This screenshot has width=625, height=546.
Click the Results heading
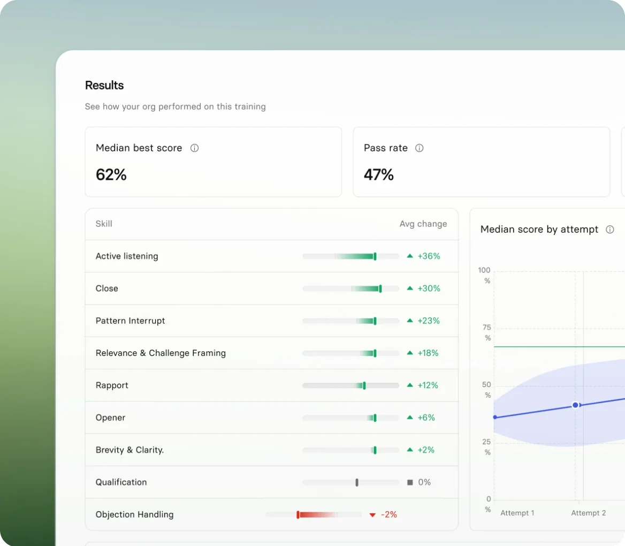104,85
